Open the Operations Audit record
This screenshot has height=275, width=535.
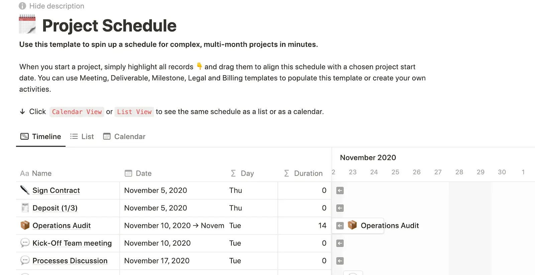[x=62, y=225]
